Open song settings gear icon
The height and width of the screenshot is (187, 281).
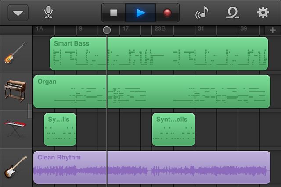pos(263,13)
